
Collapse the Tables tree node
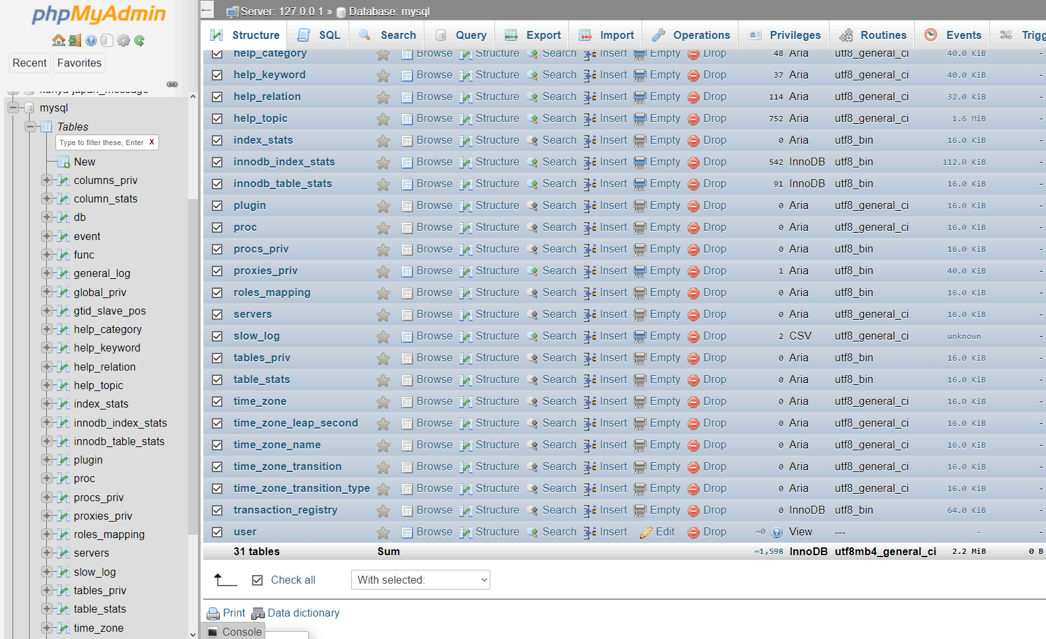tap(30, 127)
